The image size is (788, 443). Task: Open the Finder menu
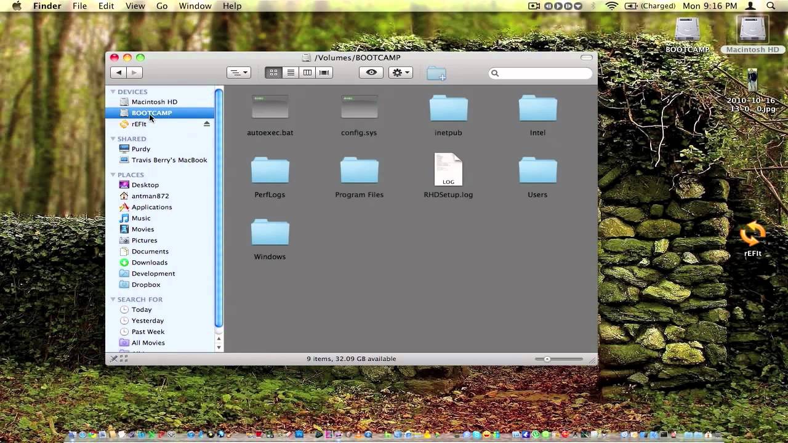click(x=47, y=6)
